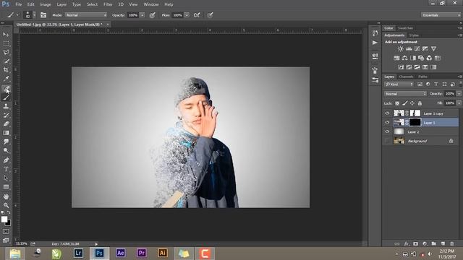
Task: Switch to the Swatches tab
Action: click(405, 28)
